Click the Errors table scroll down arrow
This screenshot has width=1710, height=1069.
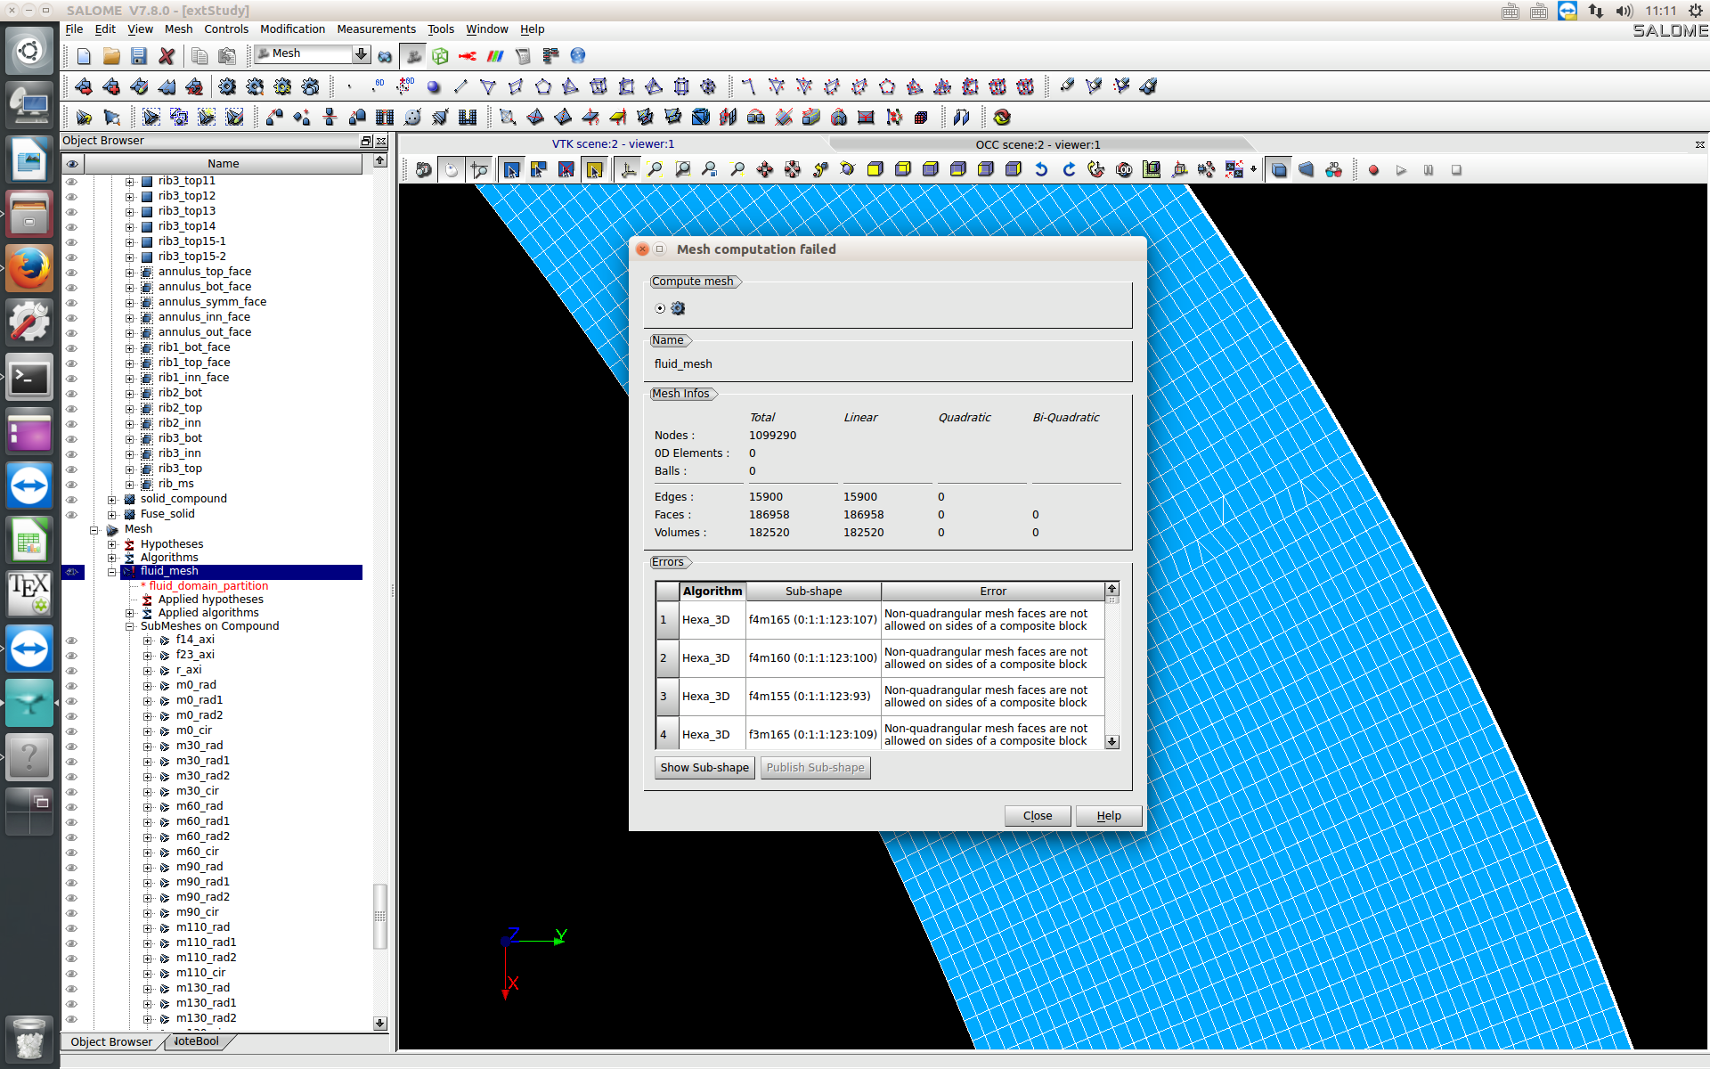(x=1111, y=741)
